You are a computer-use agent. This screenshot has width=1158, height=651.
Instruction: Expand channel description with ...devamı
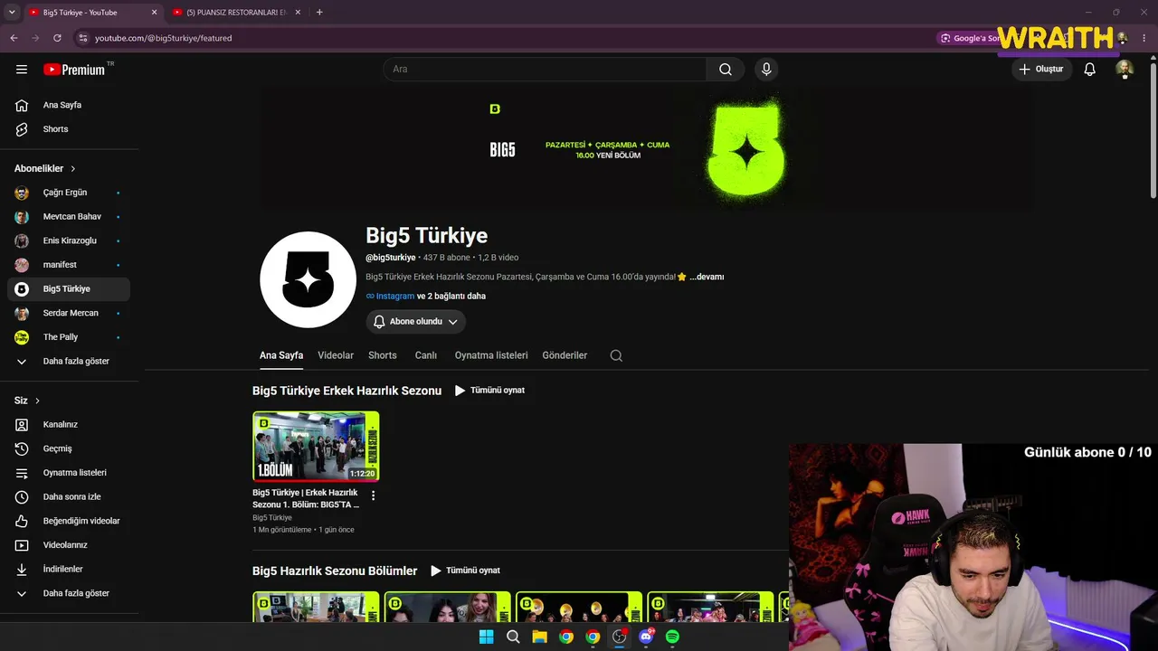pos(707,277)
